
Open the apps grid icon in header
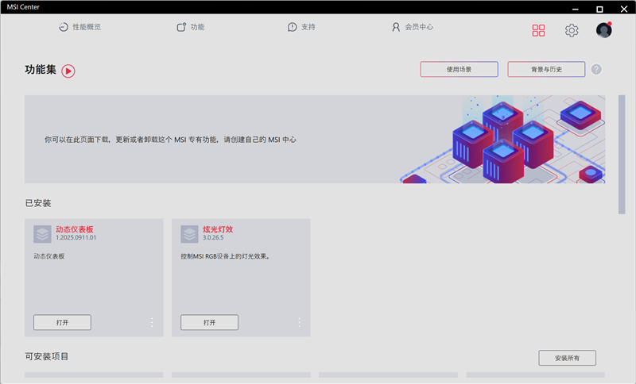click(538, 30)
